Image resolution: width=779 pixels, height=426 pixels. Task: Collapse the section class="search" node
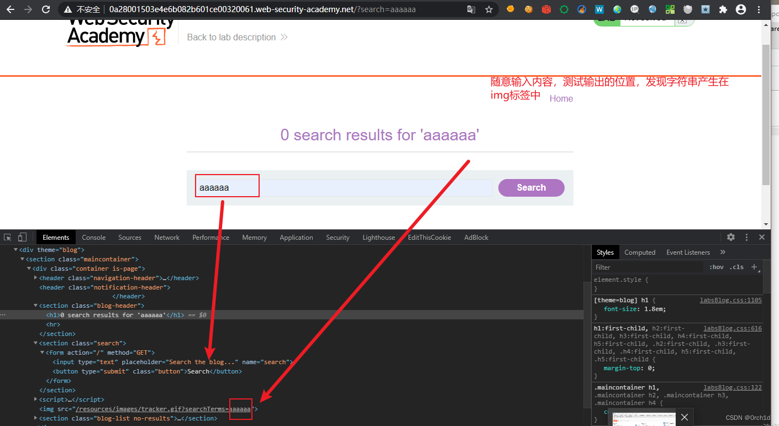coord(35,343)
